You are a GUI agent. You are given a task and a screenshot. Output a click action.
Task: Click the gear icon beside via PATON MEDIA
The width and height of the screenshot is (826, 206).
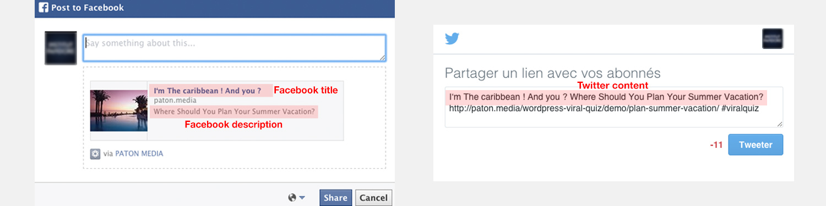point(95,154)
